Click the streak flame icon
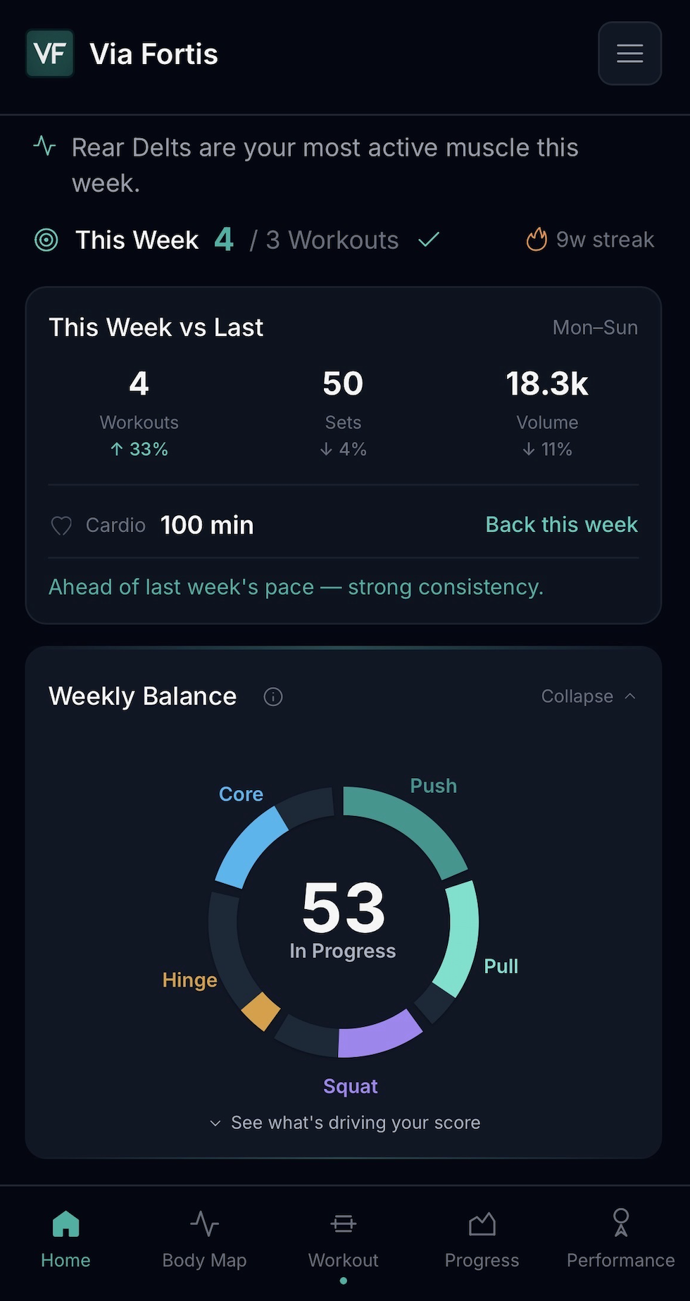This screenshot has width=690, height=1301. click(x=536, y=239)
